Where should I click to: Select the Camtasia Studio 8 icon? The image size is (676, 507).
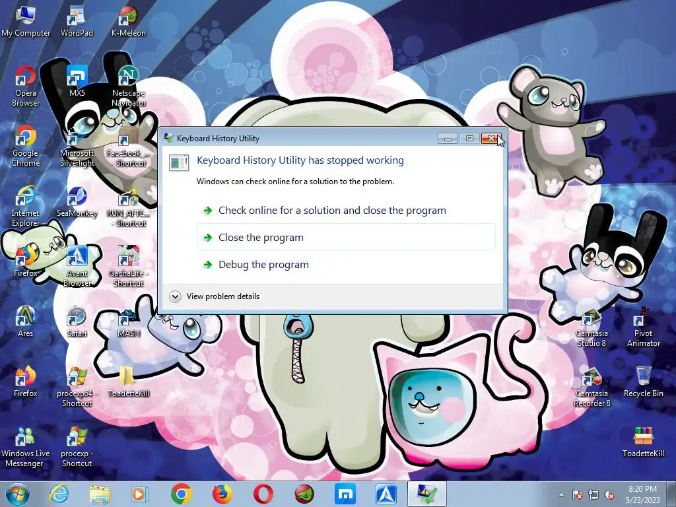pos(591,327)
